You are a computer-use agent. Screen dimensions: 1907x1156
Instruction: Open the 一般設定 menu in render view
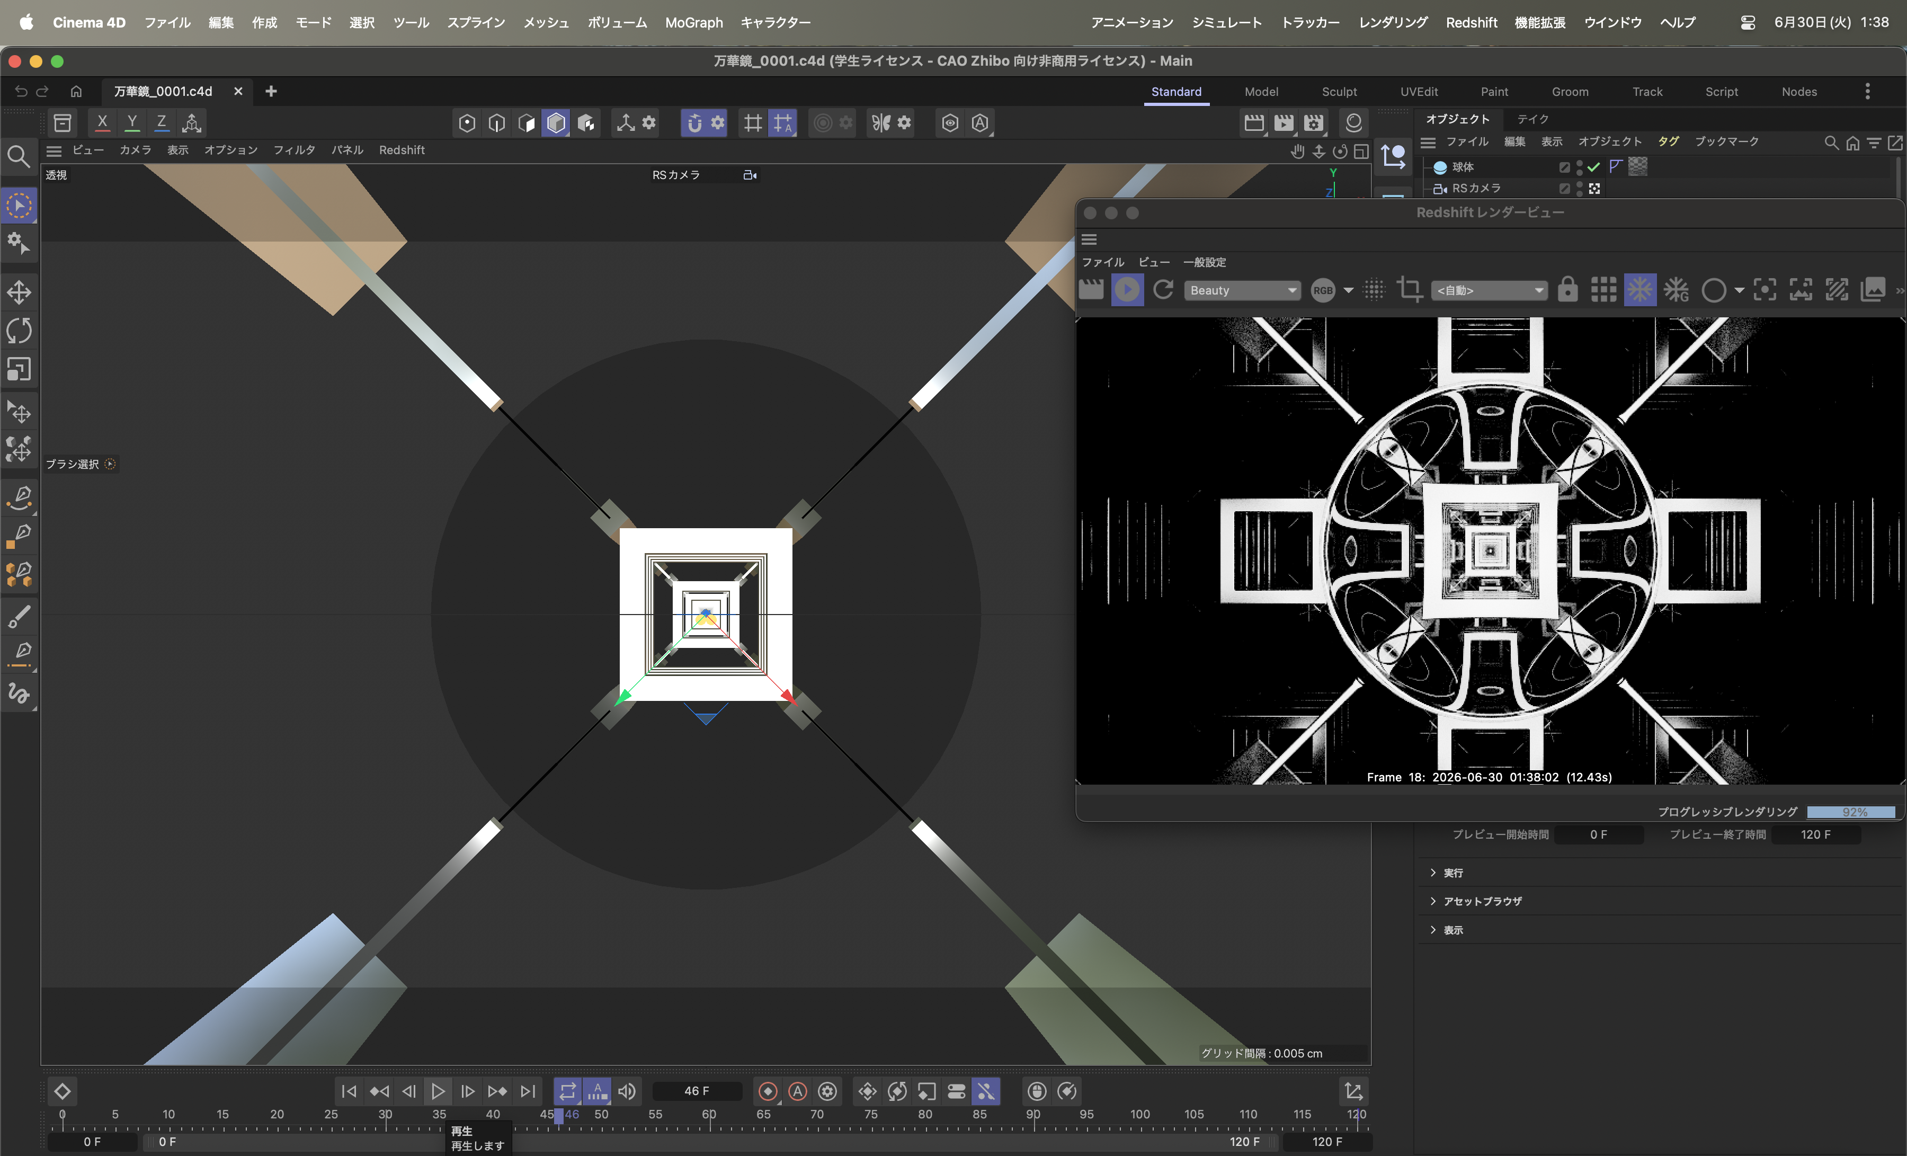point(1204,262)
